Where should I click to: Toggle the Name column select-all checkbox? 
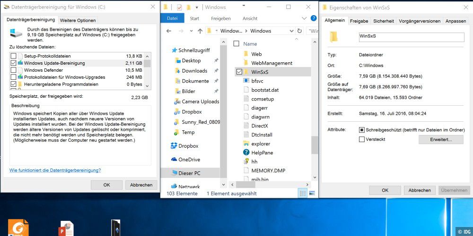[x=236, y=43]
